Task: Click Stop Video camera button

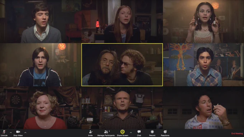Action: [18, 133]
